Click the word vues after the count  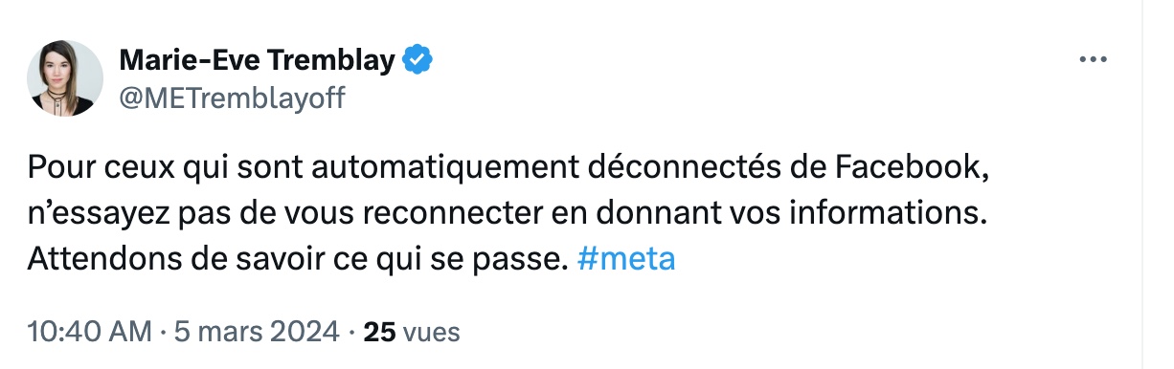(x=432, y=333)
